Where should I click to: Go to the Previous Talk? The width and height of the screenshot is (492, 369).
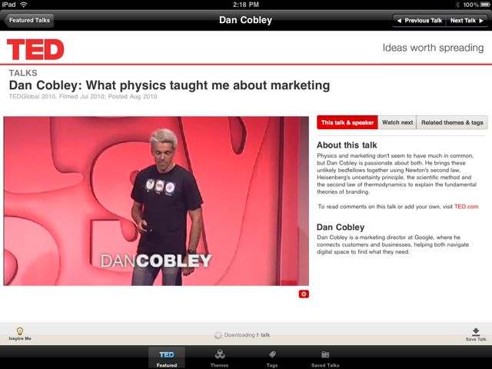(x=419, y=21)
